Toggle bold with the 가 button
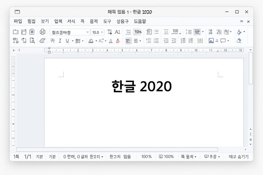 52,41
